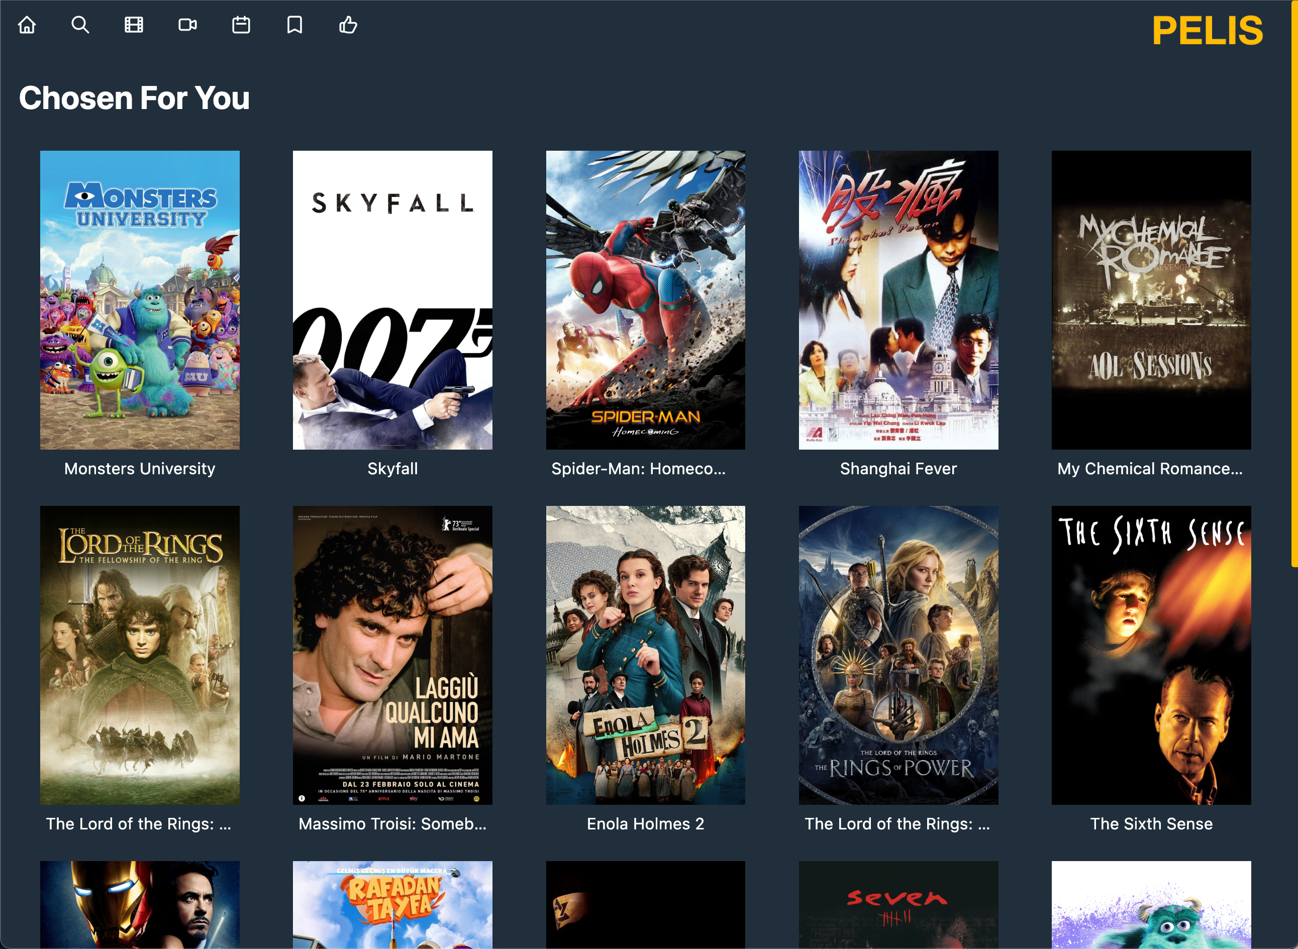The height and width of the screenshot is (949, 1298).
Task: Open the Shanghai Fever poster
Action: pyautogui.click(x=898, y=300)
